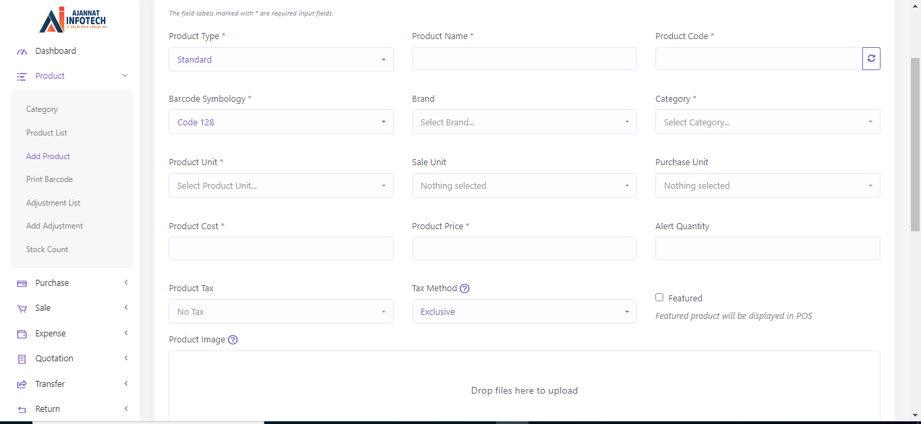Click the Ajannat Infotech logo
Screen dimensions: 921x424
click(72, 20)
